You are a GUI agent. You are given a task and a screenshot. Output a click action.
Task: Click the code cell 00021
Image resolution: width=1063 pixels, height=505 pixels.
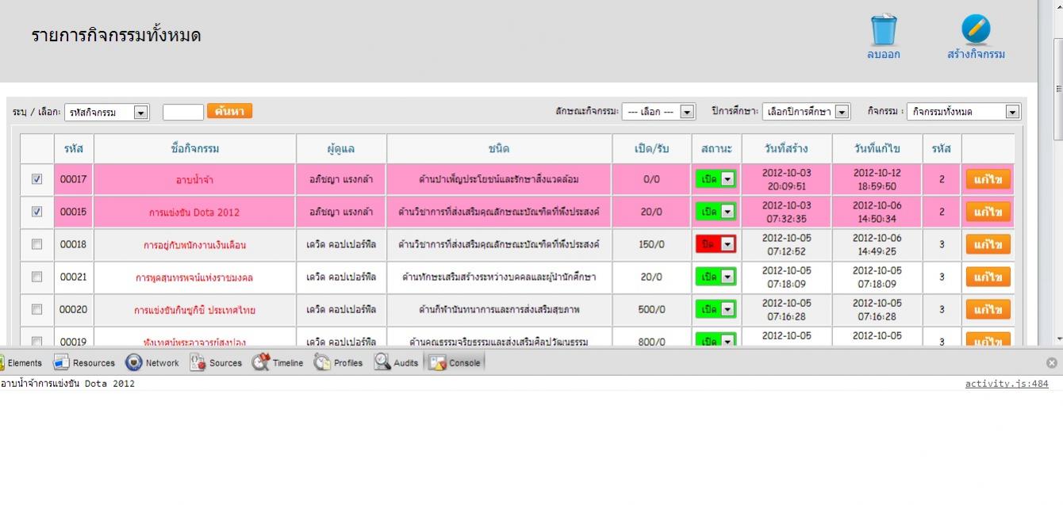click(x=74, y=277)
